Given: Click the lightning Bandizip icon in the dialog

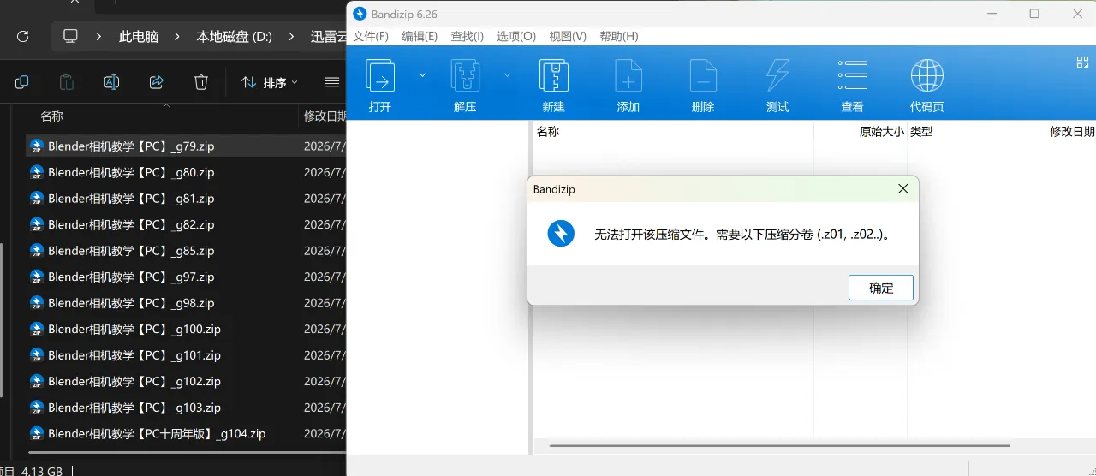Looking at the screenshot, I should 561,233.
